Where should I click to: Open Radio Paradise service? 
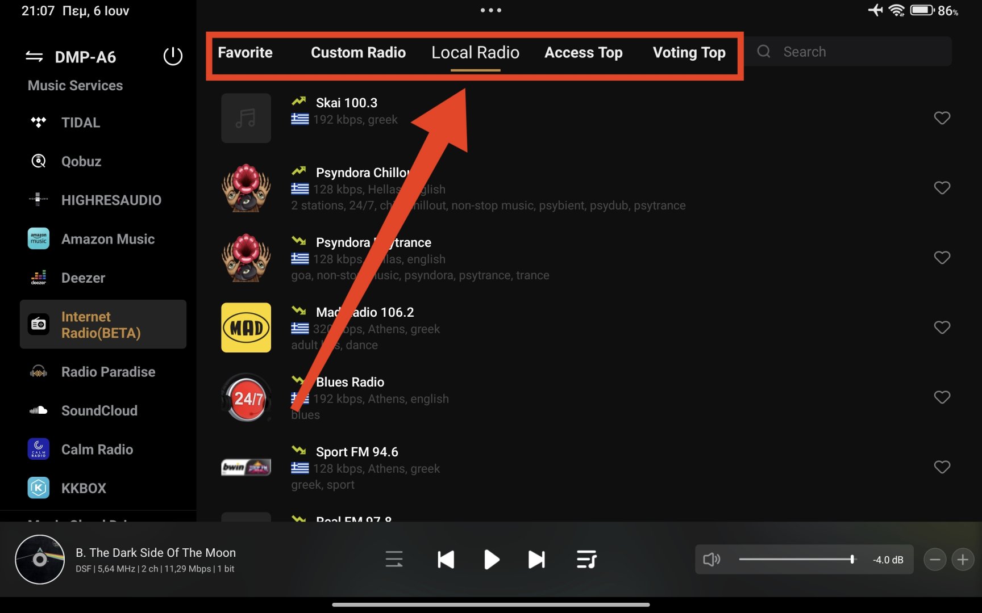(108, 372)
